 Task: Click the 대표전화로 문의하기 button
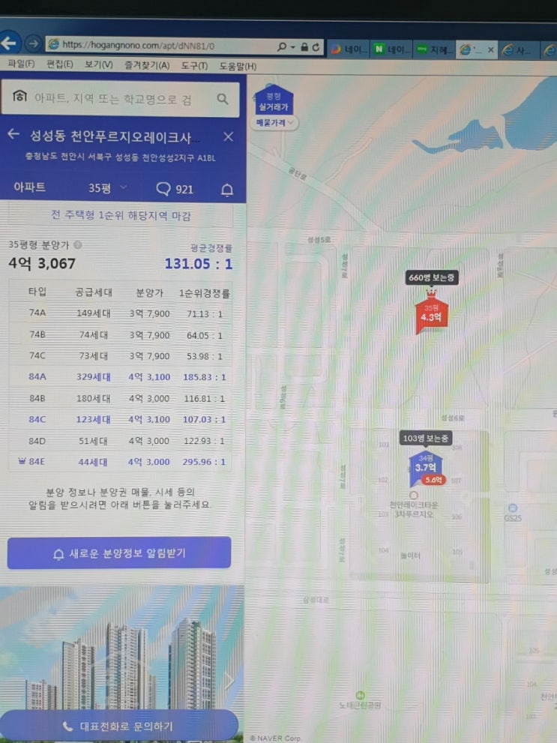point(118,726)
